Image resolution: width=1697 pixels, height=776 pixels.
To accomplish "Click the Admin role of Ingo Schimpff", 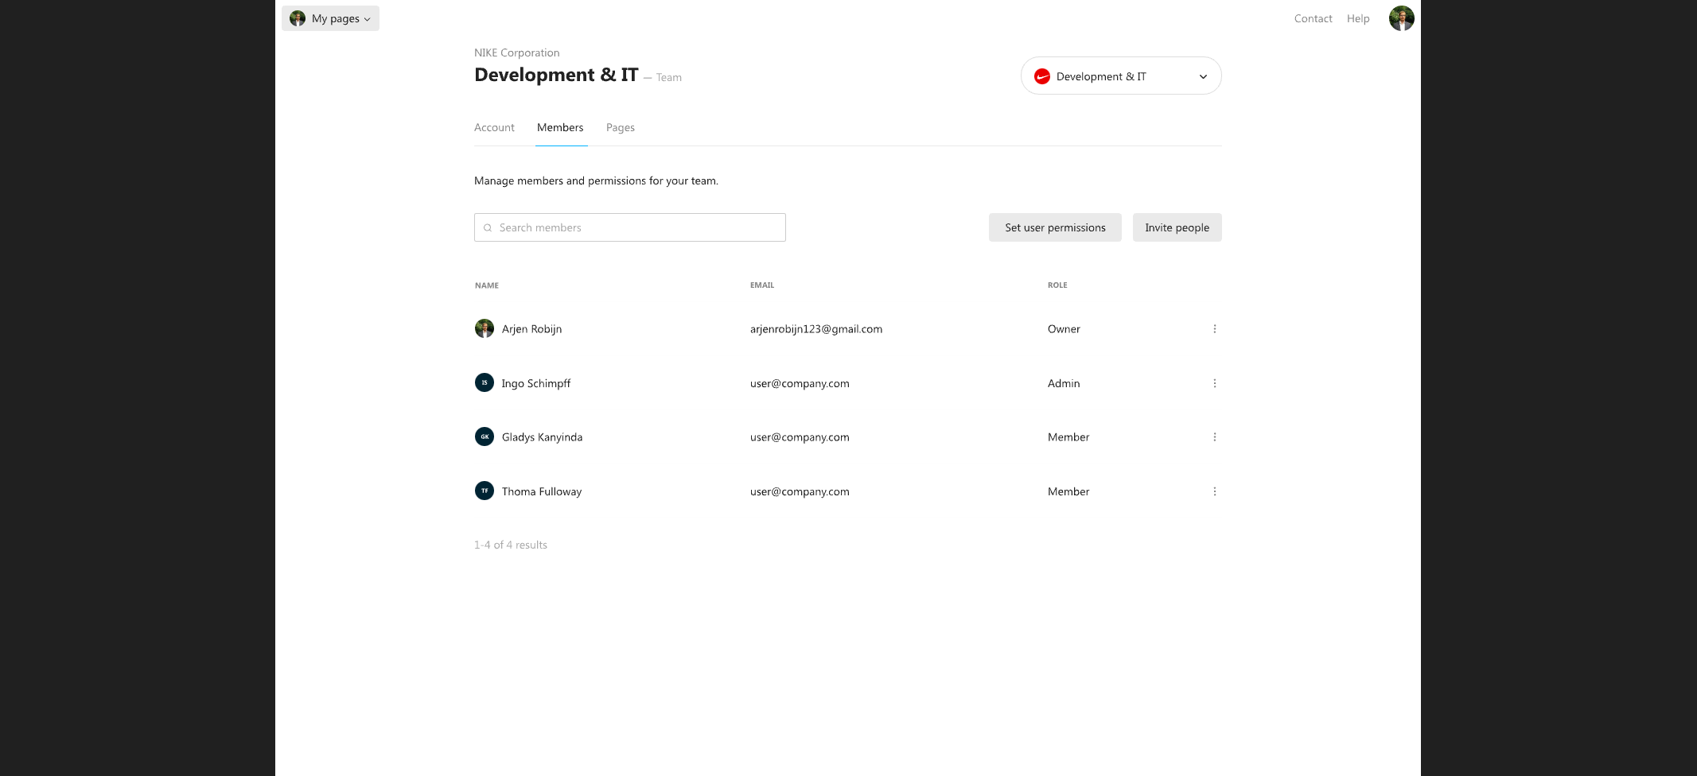I will click(x=1064, y=383).
